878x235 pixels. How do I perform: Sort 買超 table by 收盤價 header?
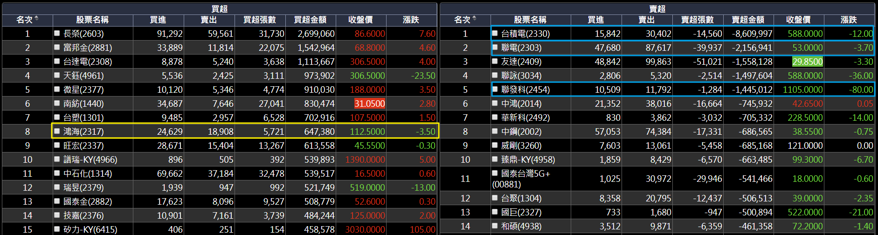pyautogui.click(x=360, y=20)
